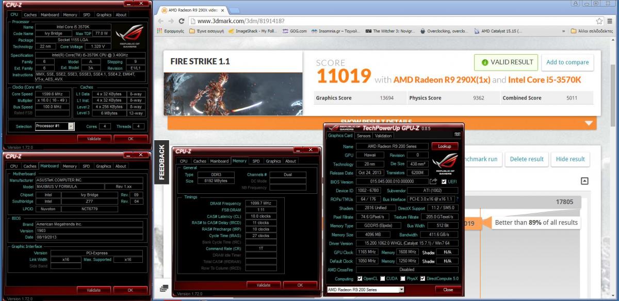Click the stacked pages icon at page bottom-left
This screenshot has height=301, width=619.
(164, 288)
